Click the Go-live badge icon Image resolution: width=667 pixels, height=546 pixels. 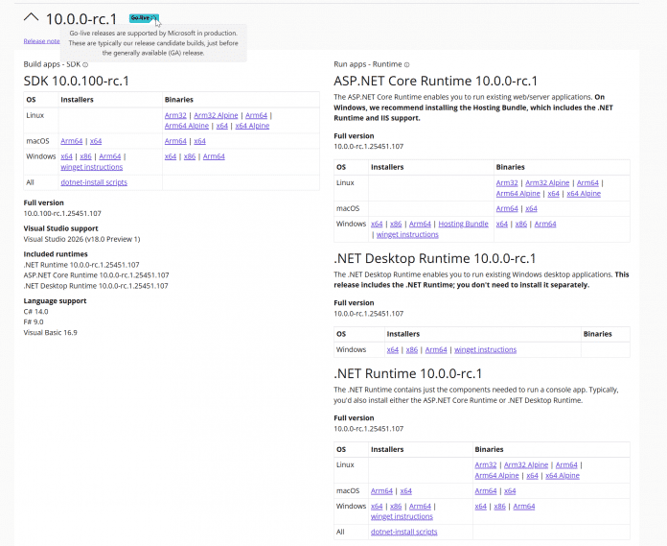click(141, 18)
